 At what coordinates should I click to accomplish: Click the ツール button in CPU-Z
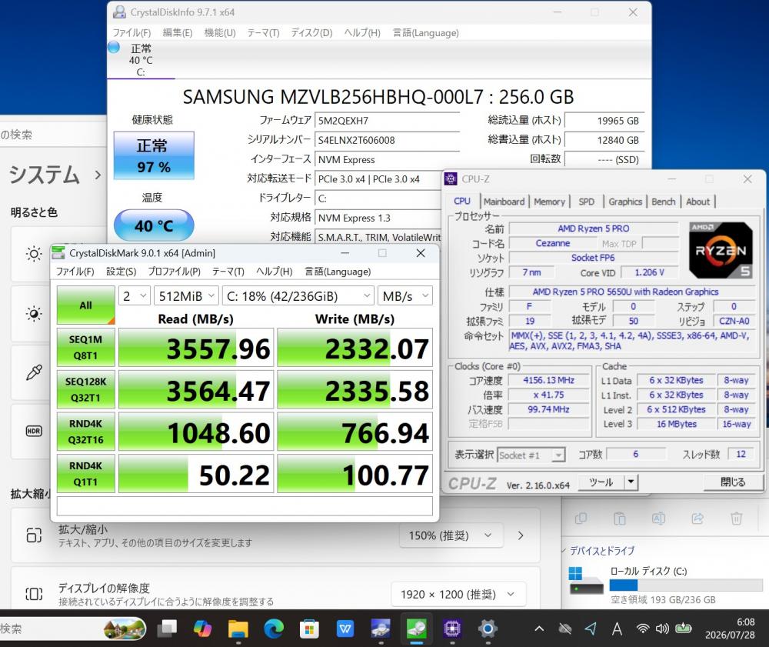[x=601, y=482]
